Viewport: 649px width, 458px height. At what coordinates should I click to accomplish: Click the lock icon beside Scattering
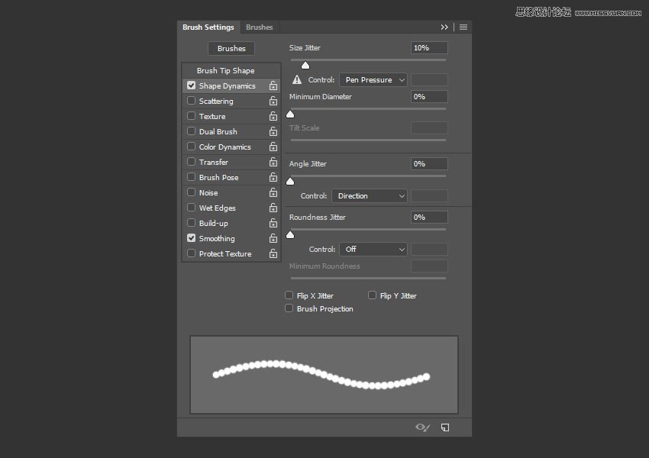click(x=273, y=102)
